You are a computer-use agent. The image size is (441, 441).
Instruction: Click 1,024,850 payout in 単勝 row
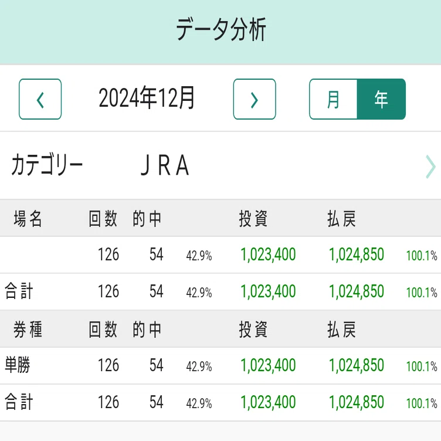[357, 365]
